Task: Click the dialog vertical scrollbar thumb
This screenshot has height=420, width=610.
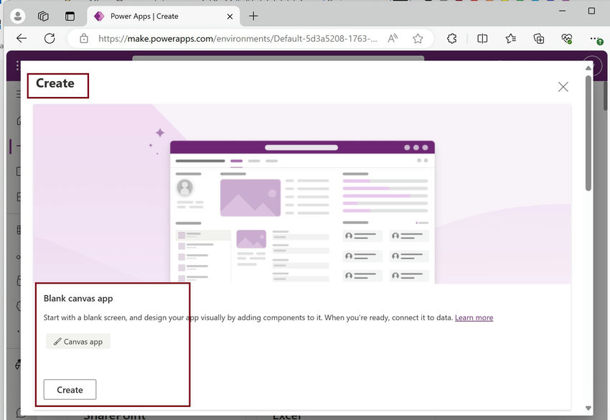Action: pos(588,133)
